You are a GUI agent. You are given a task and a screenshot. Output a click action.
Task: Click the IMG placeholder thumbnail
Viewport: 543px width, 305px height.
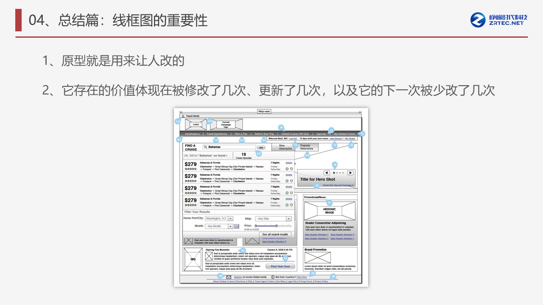(x=193, y=259)
